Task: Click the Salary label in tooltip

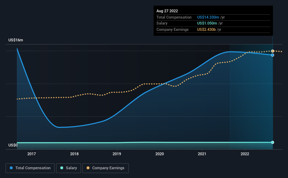Action: coord(162,23)
